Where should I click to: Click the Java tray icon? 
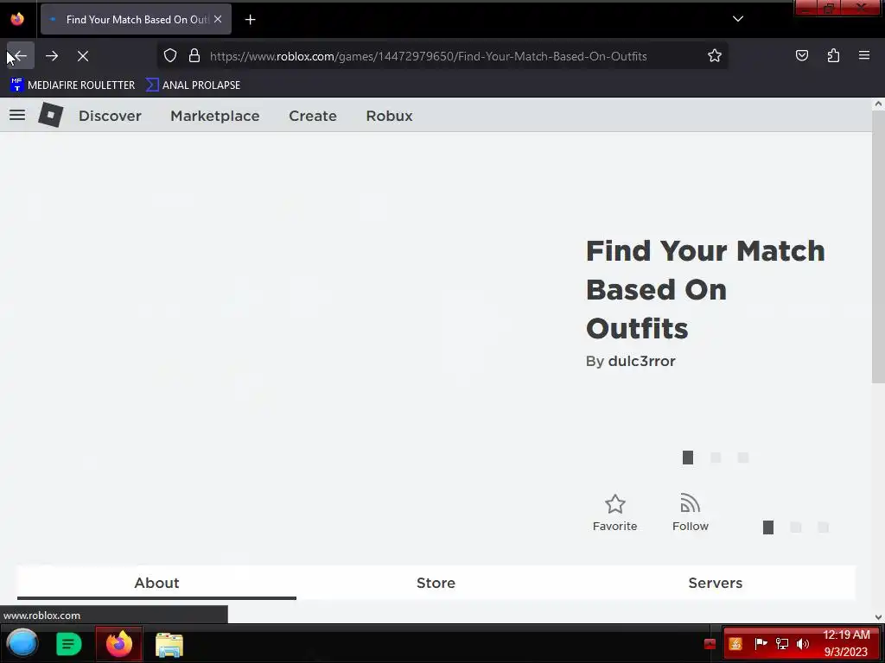tap(735, 644)
